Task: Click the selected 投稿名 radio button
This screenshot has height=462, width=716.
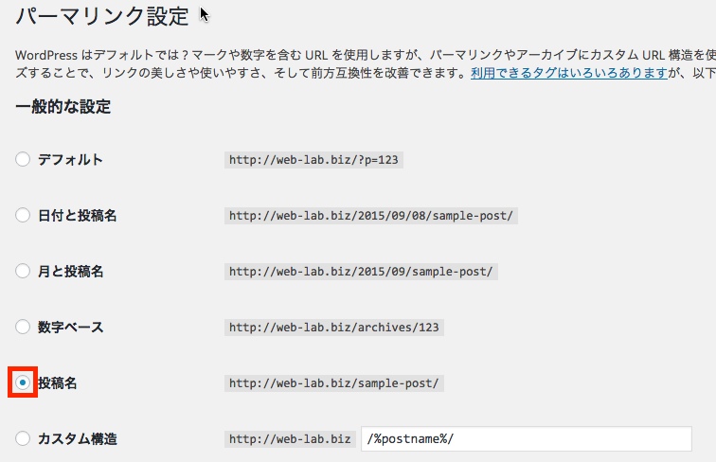Action: pyautogui.click(x=23, y=382)
